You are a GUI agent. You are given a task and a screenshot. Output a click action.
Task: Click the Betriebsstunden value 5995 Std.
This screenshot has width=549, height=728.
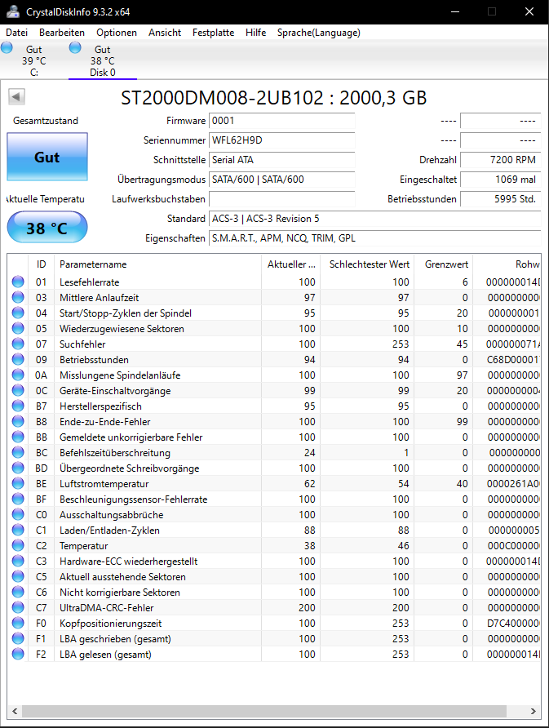click(500, 199)
